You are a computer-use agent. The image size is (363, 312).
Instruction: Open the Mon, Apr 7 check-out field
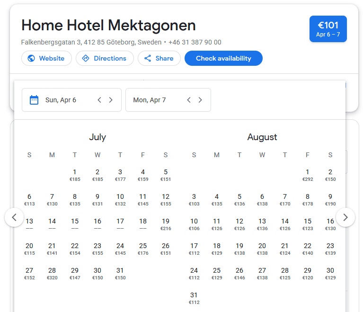(x=150, y=100)
